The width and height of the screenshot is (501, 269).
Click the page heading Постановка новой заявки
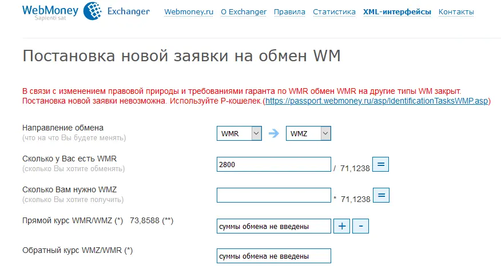tap(181, 56)
